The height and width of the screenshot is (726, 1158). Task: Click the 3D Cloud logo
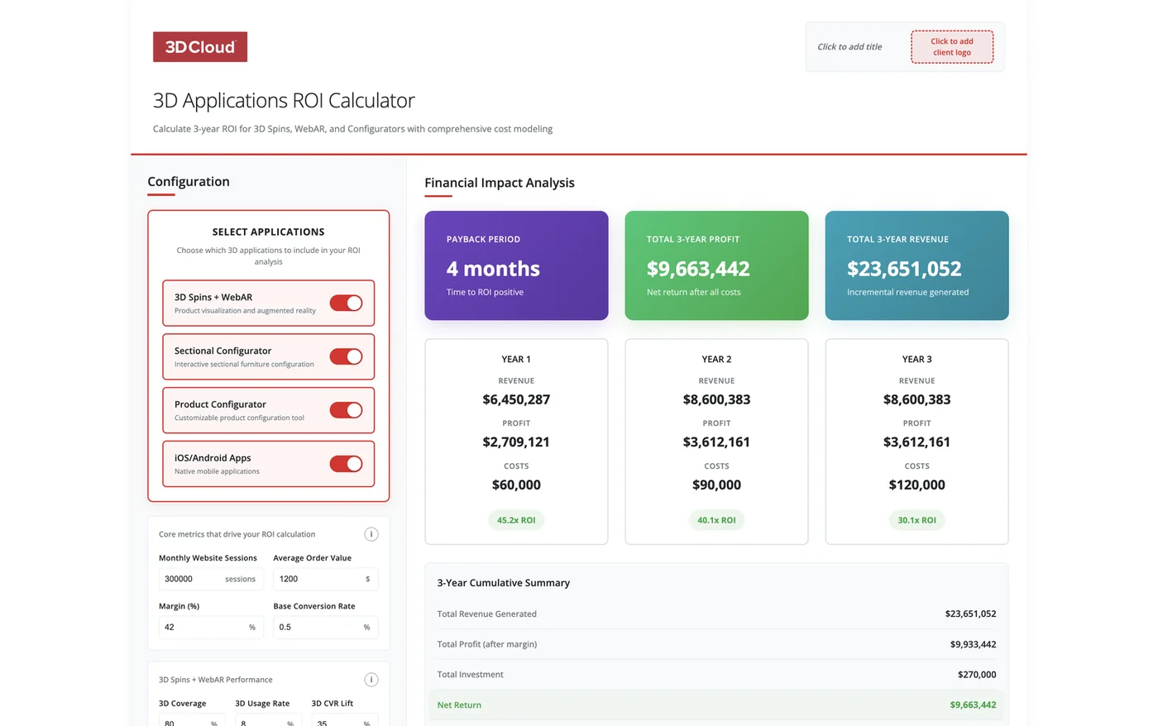(x=200, y=47)
